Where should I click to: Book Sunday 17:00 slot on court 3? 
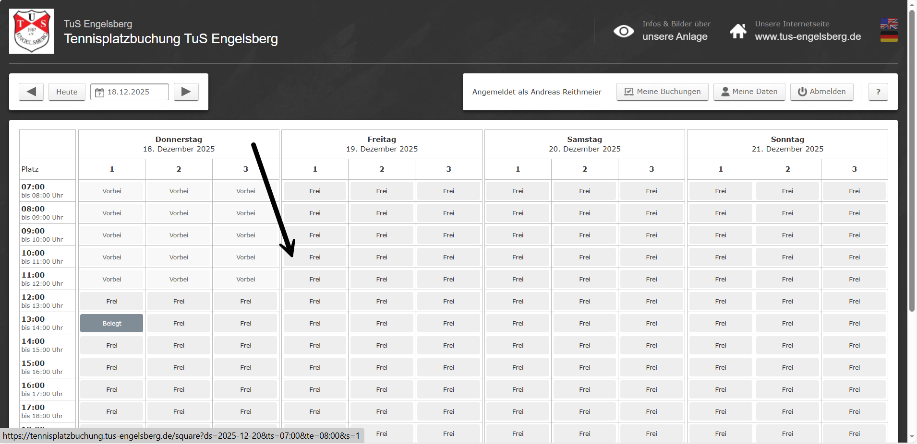tap(854, 411)
